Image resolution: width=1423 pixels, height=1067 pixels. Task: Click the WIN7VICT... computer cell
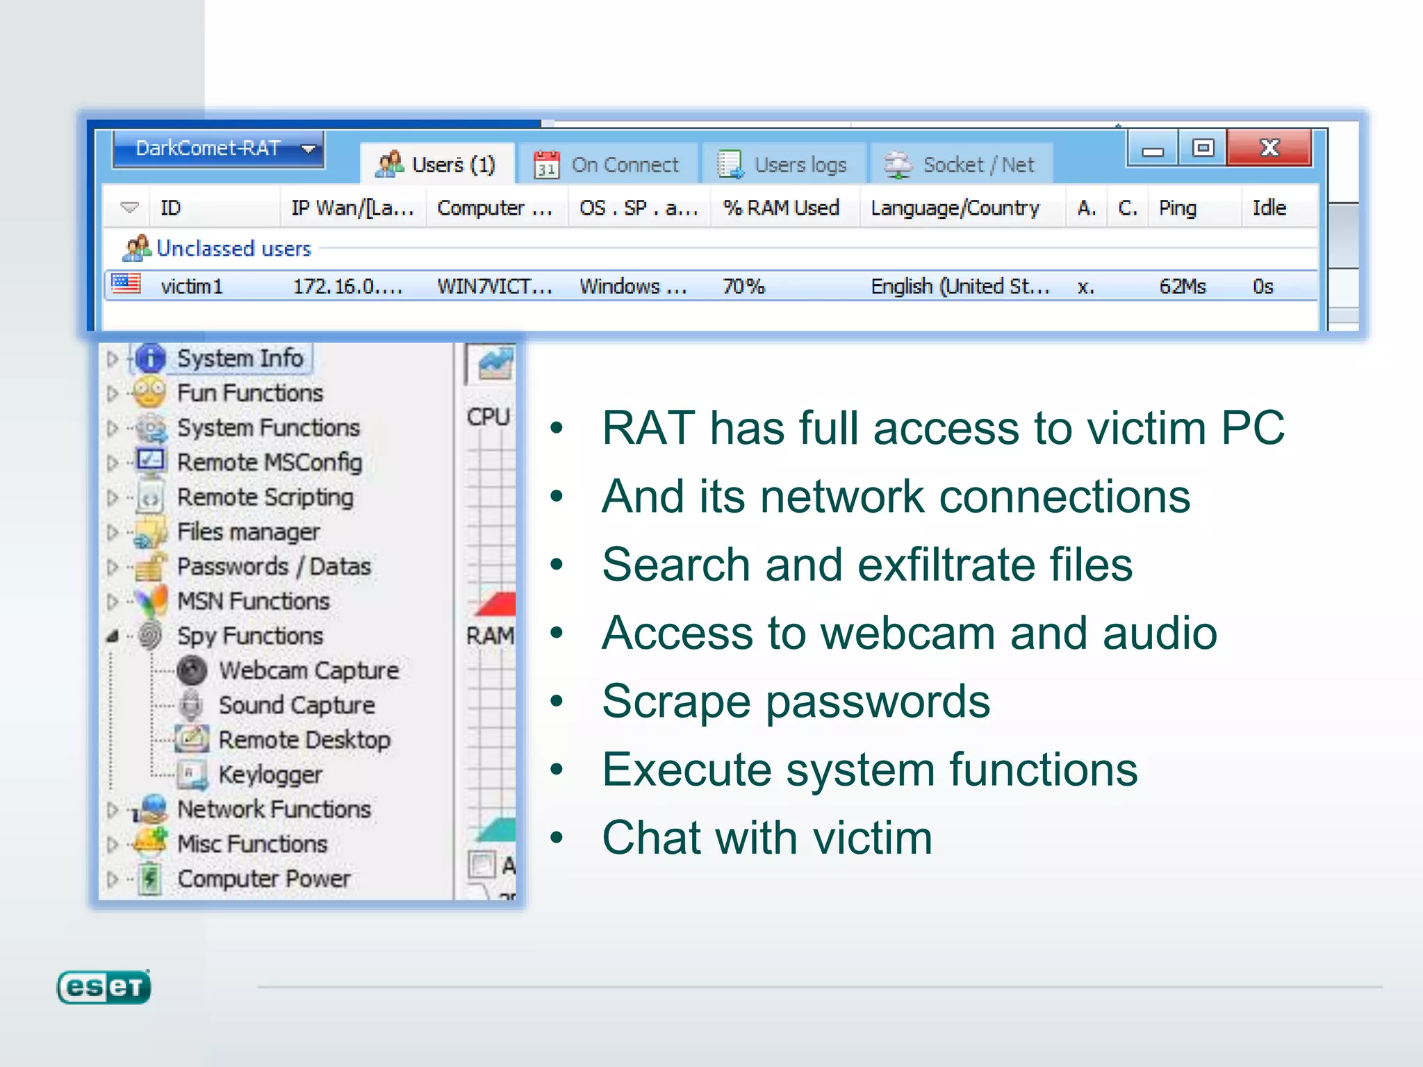(x=495, y=286)
